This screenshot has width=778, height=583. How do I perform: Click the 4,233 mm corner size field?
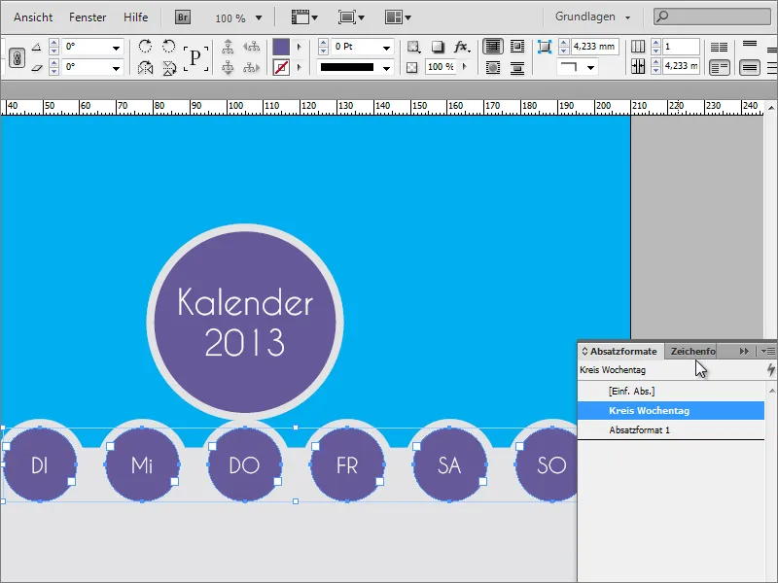click(x=595, y=47)
